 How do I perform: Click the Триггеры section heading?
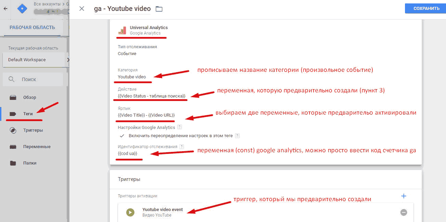[x=129, y=179]
